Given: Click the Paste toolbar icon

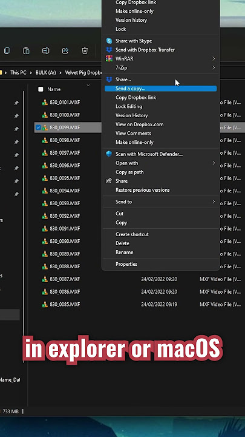Looking at the screenshot, I should click(x=26, y=51).
